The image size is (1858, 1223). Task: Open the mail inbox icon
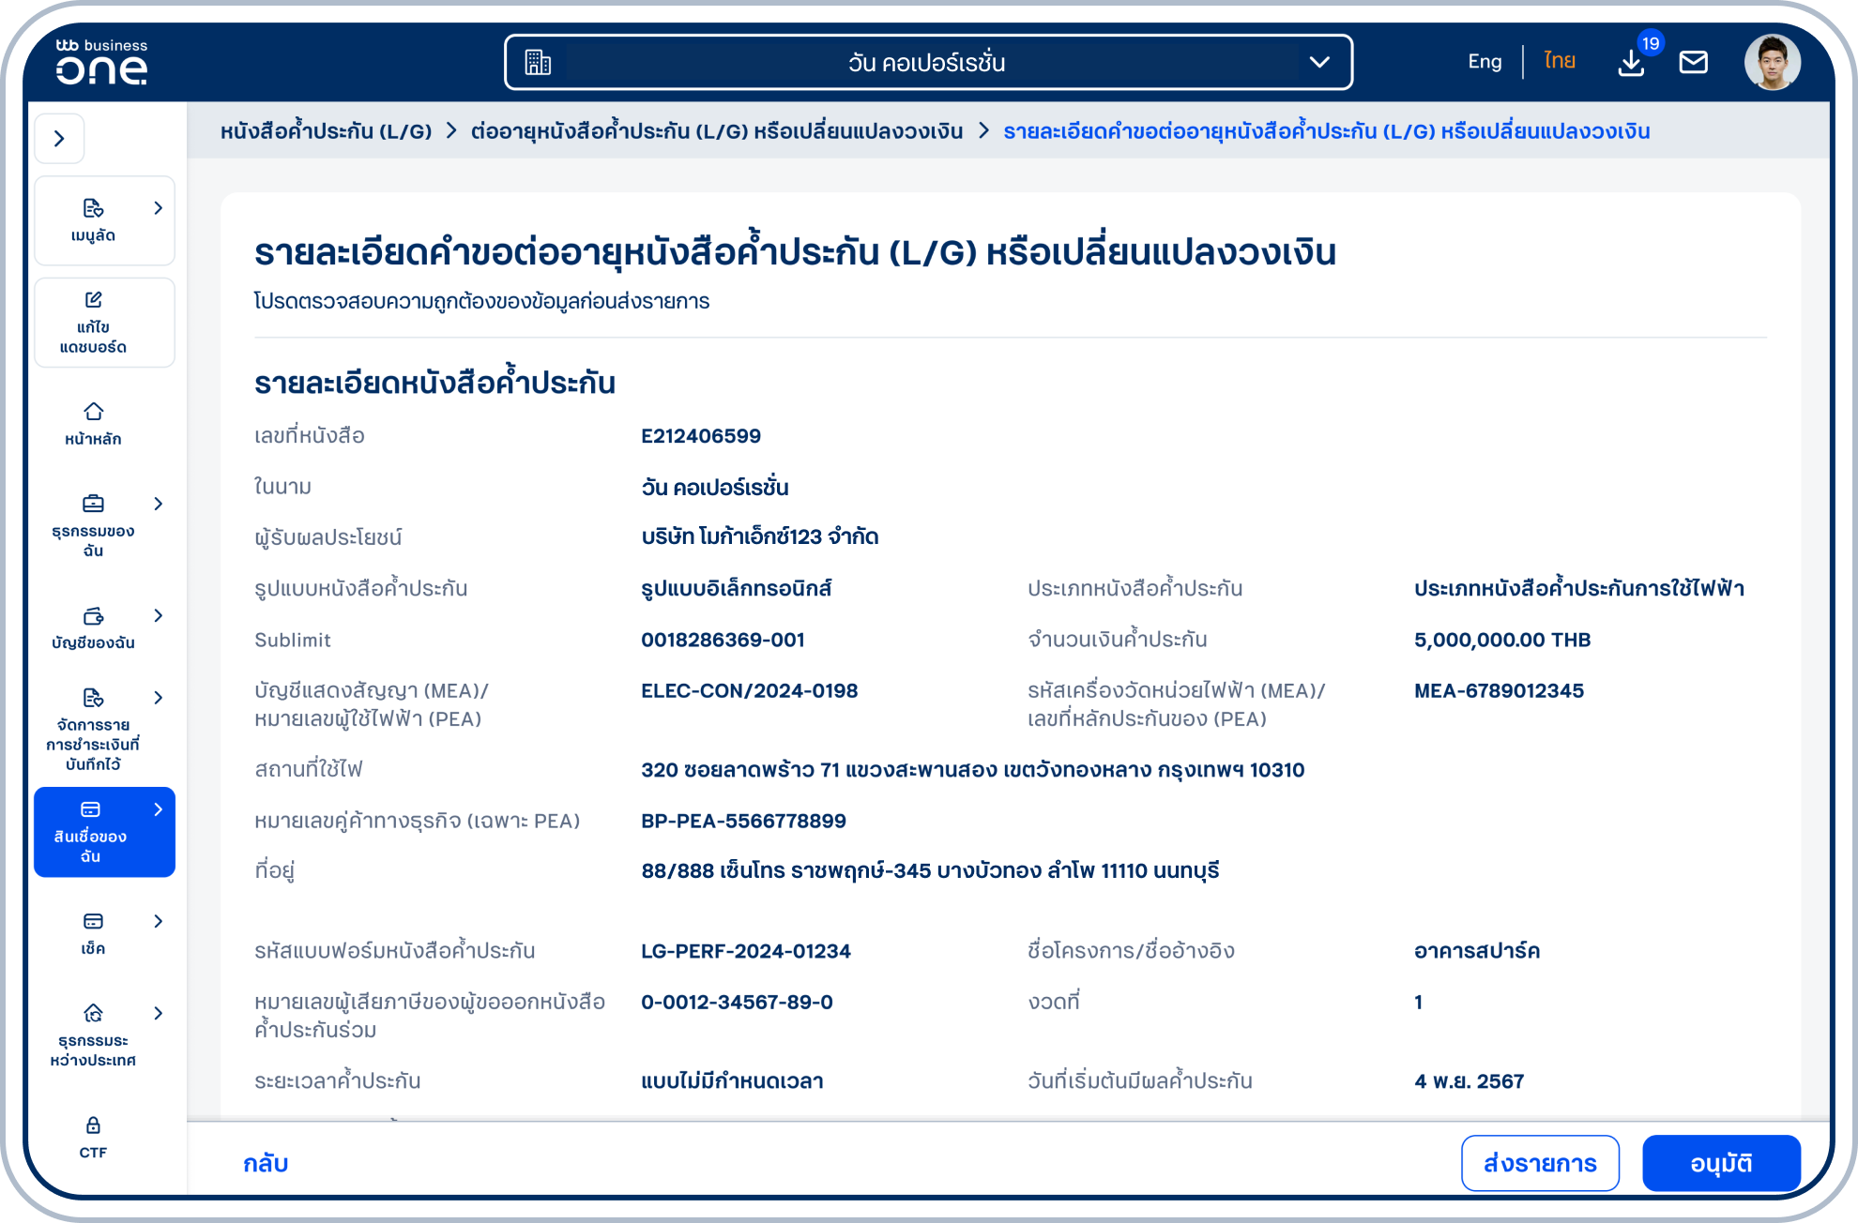point(1694,62)
